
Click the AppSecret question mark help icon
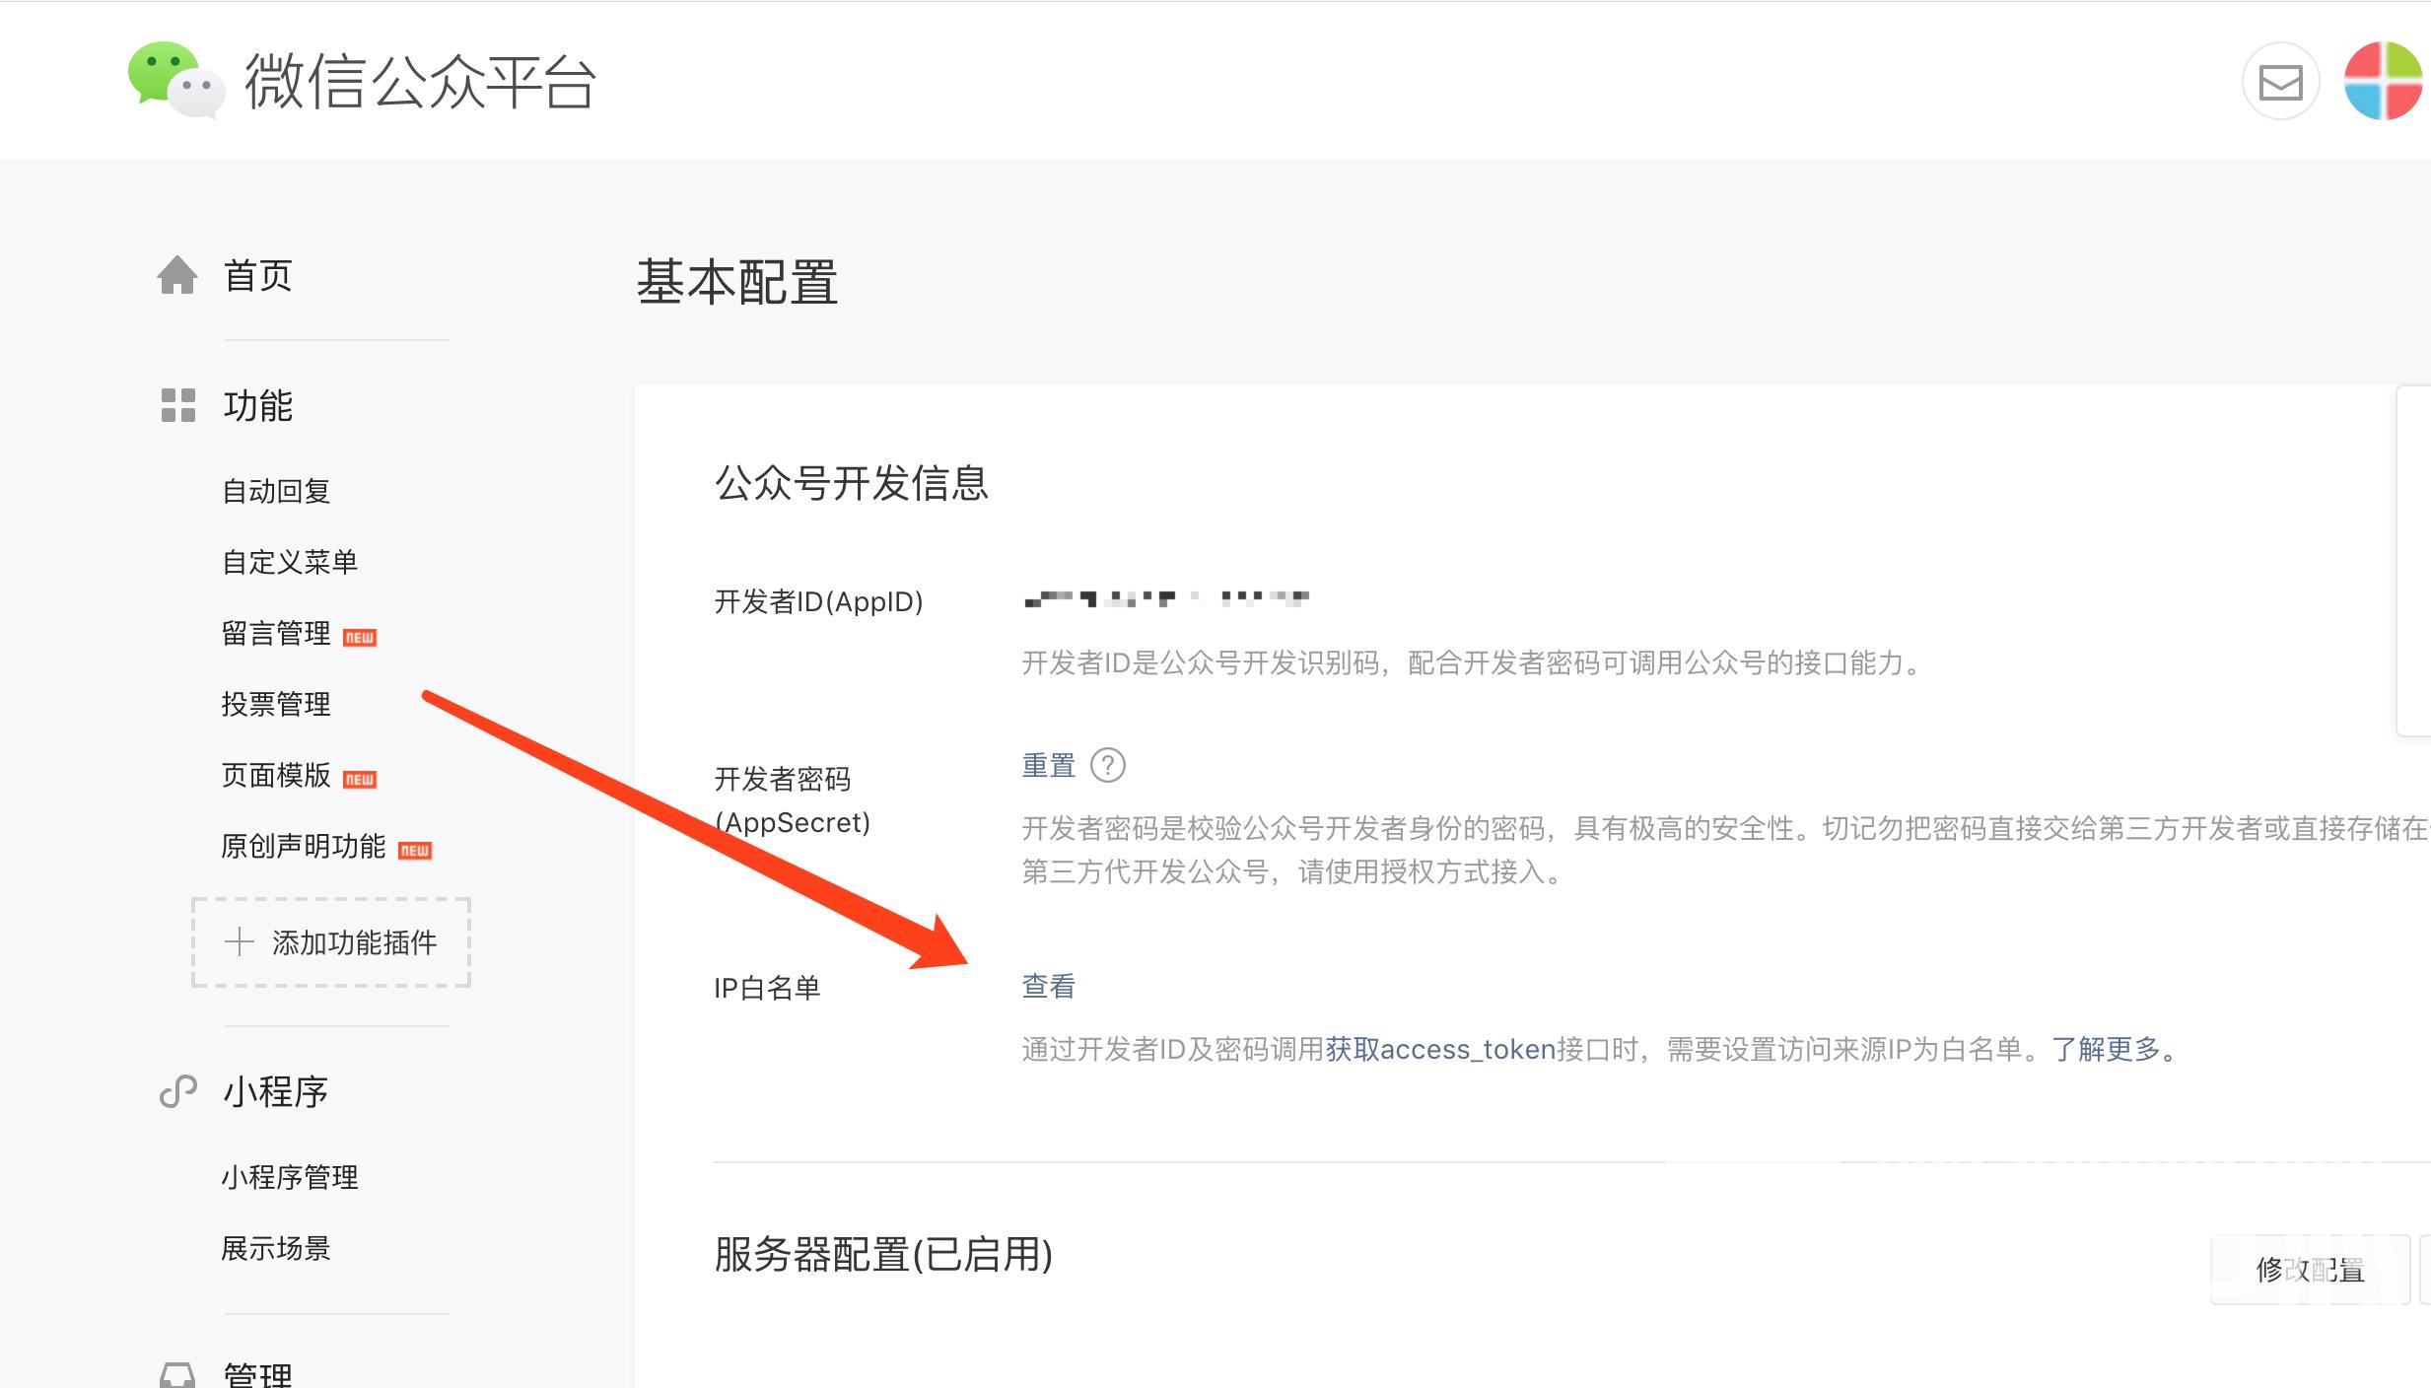[1108, 765]
